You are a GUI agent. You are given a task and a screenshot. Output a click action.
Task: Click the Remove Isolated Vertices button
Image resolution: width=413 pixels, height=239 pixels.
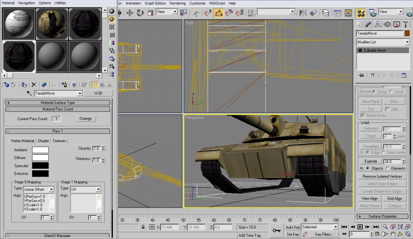(382, 176)
